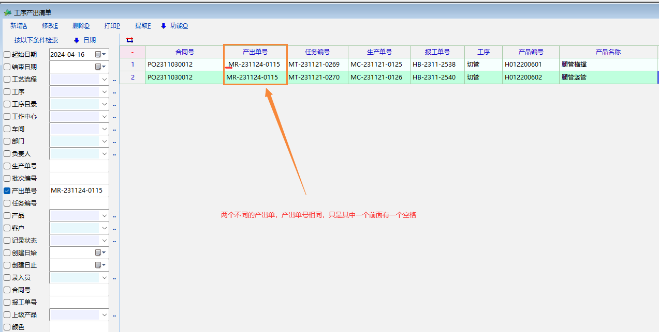Open the 车间 combo box
Screen dimensions: 659x332
tap(104, 129)
